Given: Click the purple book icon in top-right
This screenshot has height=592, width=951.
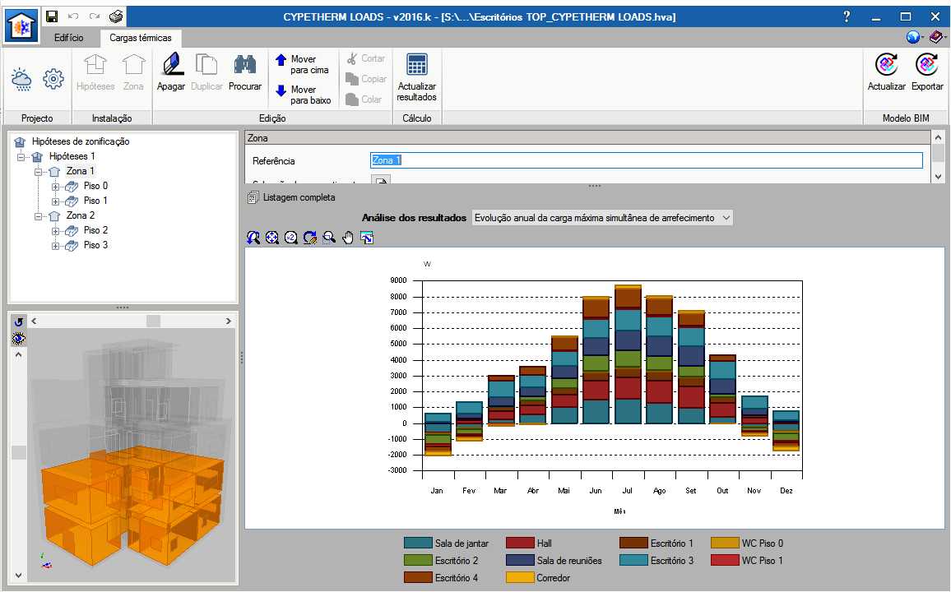Looking at the screenshot, I should coord(936,38).
